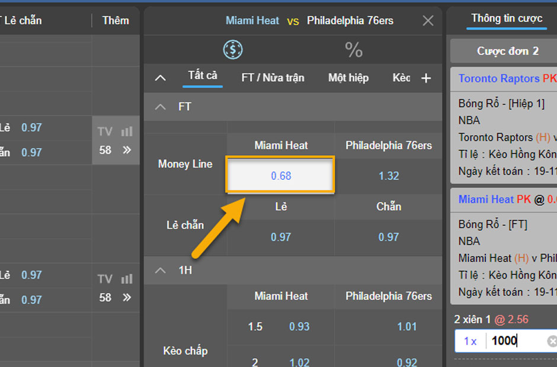The image size is (557, 367).
Task: Click the Bóng Rổ - [Hiệp 1] line in bet slip
Action: (x=501, y=104)
